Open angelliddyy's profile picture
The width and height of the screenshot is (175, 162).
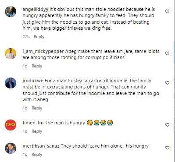pos(11,12)
